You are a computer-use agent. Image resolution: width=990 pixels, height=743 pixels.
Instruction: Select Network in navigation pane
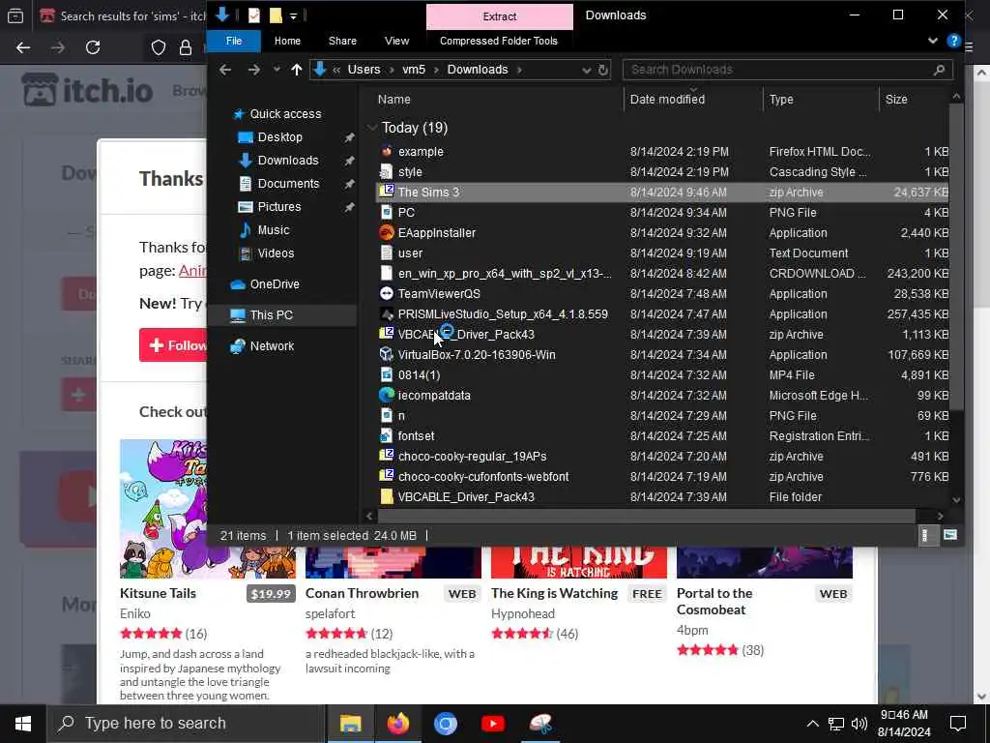point(272,345)
